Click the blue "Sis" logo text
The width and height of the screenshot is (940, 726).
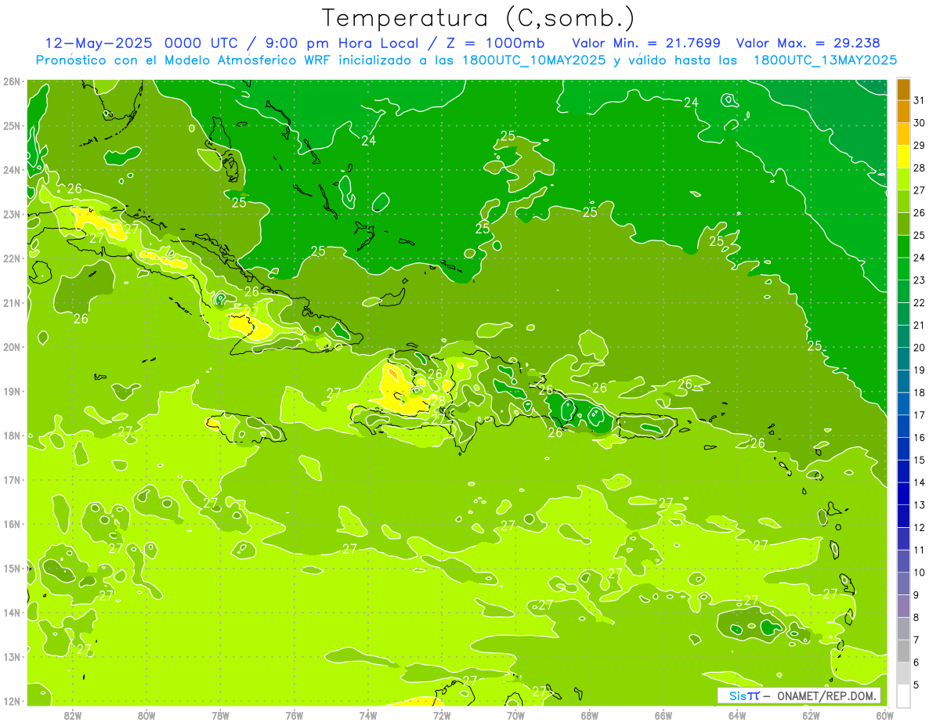click(x=739, y=695)
